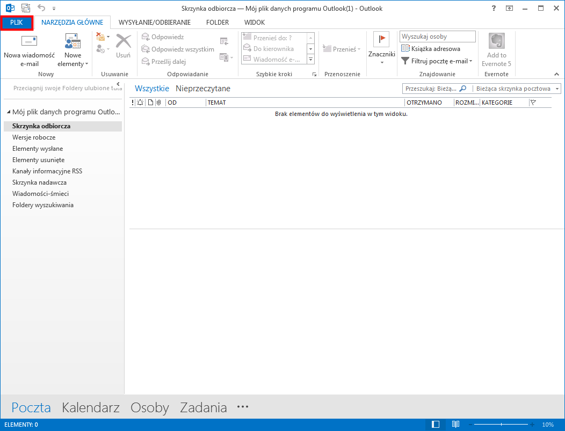
Task: Open Książka adresowa
Action: click(431, 49)
